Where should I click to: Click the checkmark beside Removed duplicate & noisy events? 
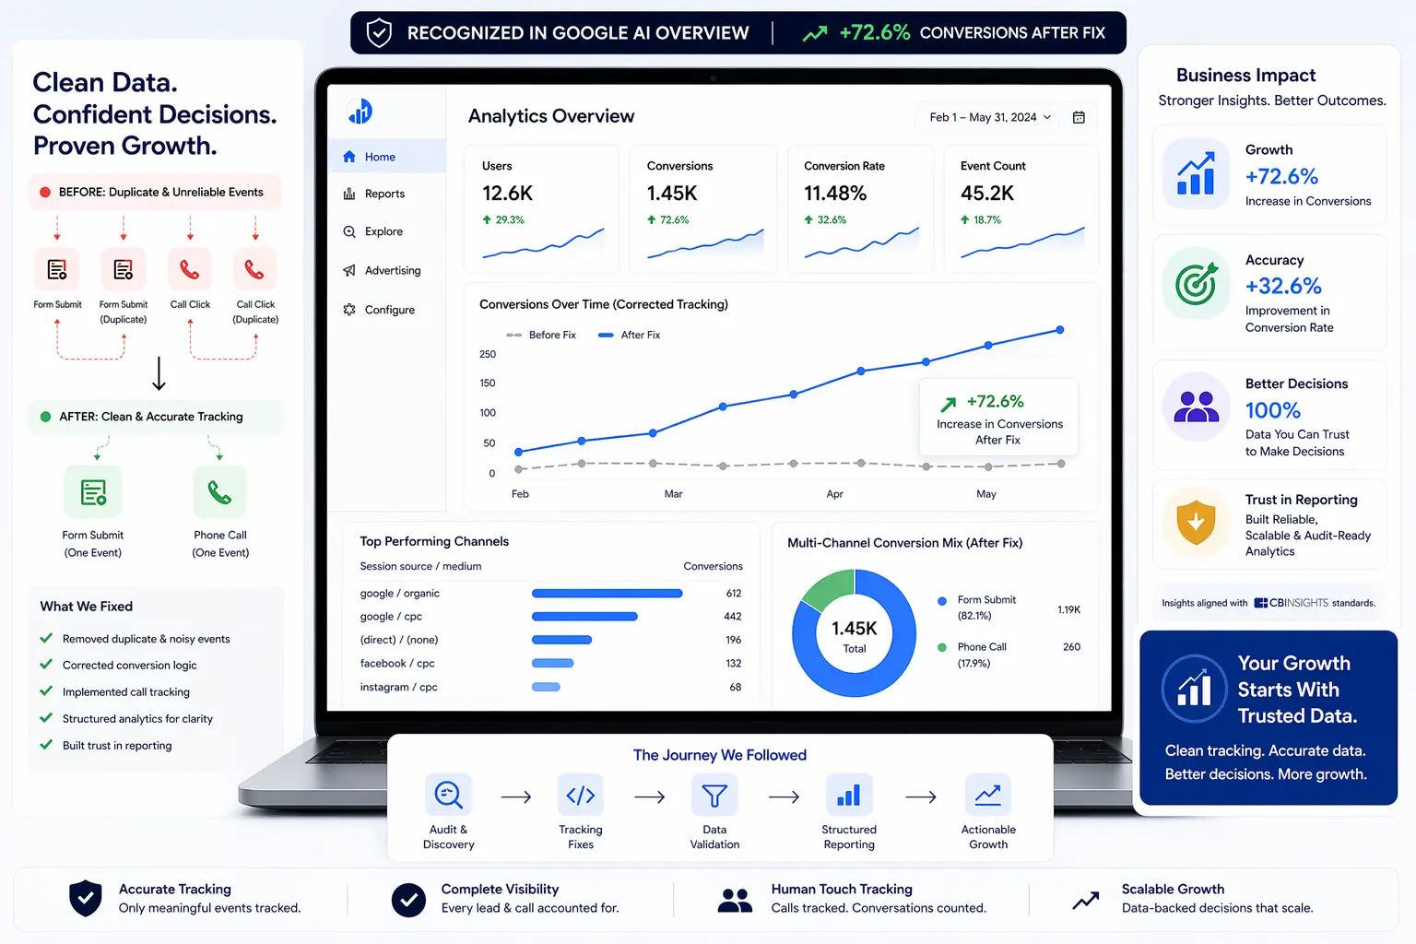tap(46, 638)
